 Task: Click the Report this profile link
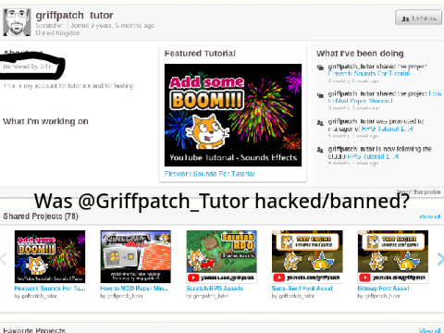418,191
